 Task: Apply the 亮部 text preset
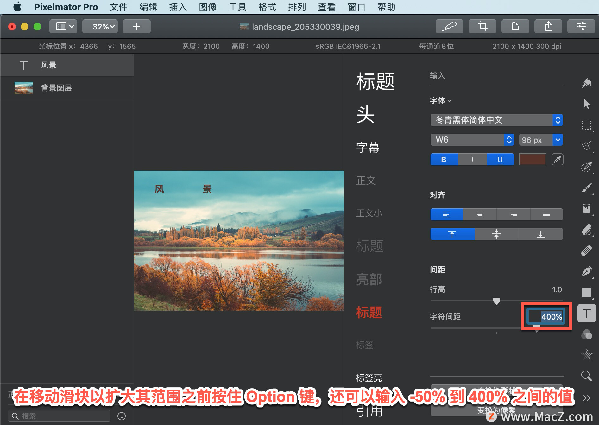[x=369, y=279]
